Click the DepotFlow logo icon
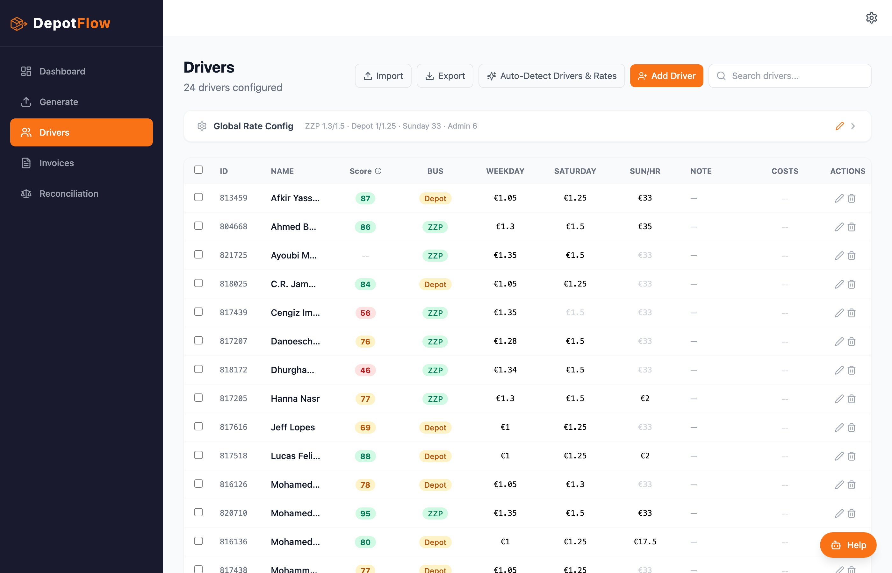This screenshot has width=892, height=573. (x=18, y=24)
